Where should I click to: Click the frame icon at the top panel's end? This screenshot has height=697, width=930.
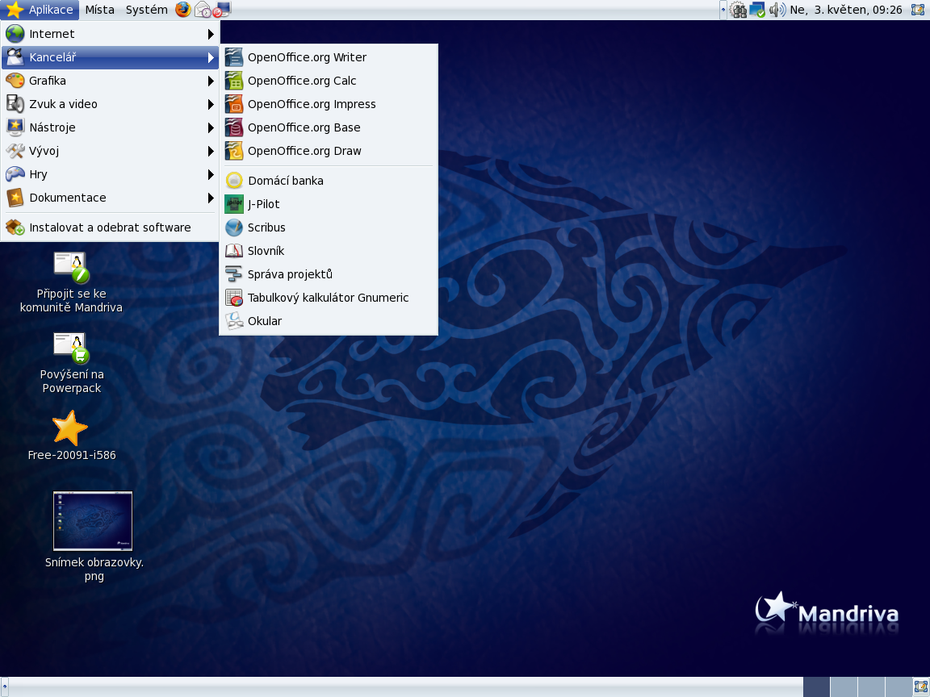918,10
